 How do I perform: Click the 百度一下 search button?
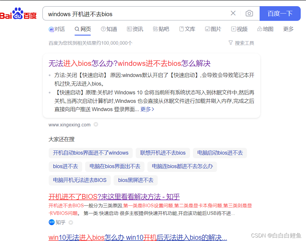[x=280, y=14]
